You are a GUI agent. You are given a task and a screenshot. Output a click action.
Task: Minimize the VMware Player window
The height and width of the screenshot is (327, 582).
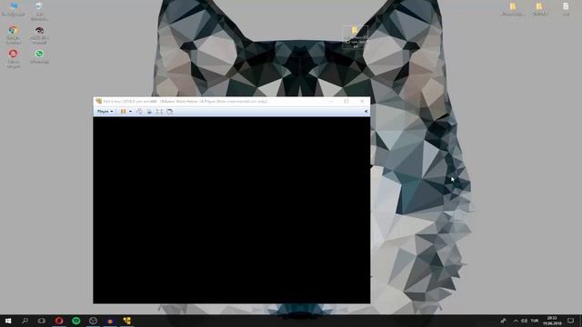click(330, 101)
